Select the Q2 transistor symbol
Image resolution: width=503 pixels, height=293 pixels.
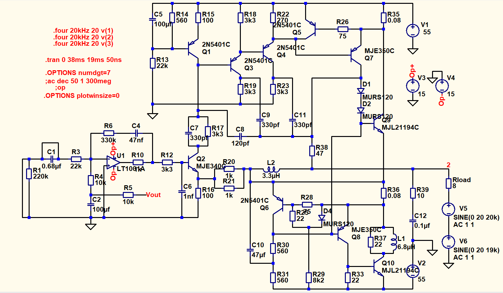(193, 162)
